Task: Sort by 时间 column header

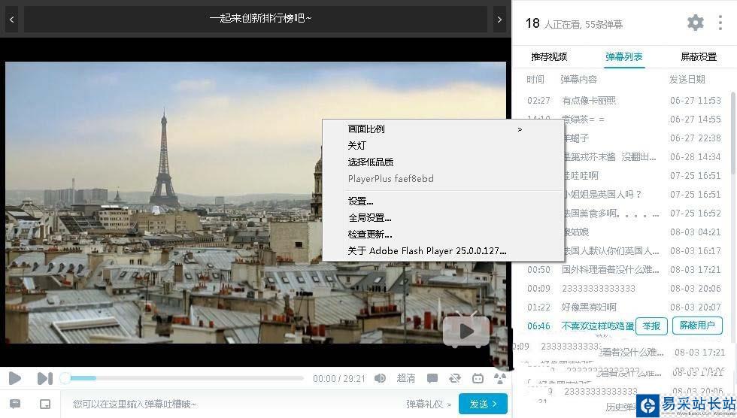Action: point(535,80)
